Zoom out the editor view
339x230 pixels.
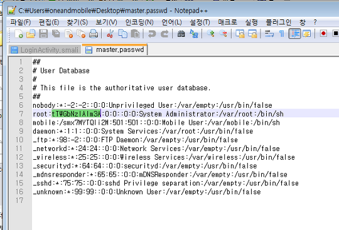[223, 34]
